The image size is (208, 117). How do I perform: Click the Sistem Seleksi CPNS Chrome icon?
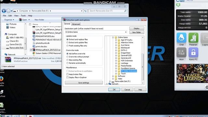click(x=34, y=53)
